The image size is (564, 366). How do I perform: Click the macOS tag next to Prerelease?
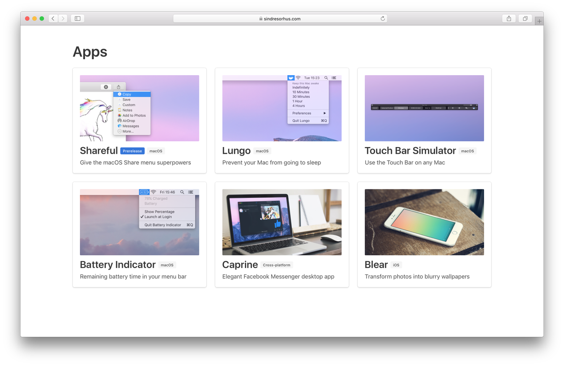(x=156, y=151)
